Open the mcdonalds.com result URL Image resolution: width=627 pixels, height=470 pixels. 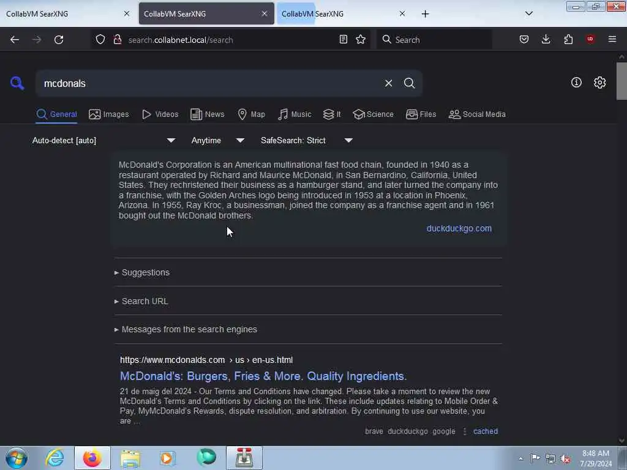click(206, 360)
